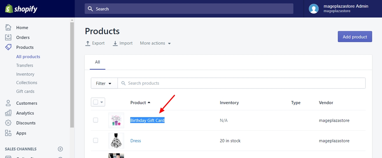This screenshot has height=158, width=382.
Task: Sort by the Product column header arrow
Action: tap(149, 102)
